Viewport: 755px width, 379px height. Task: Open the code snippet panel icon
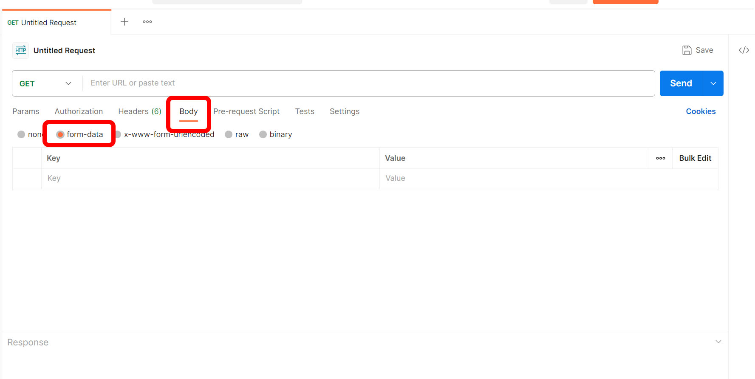[744, 50]
